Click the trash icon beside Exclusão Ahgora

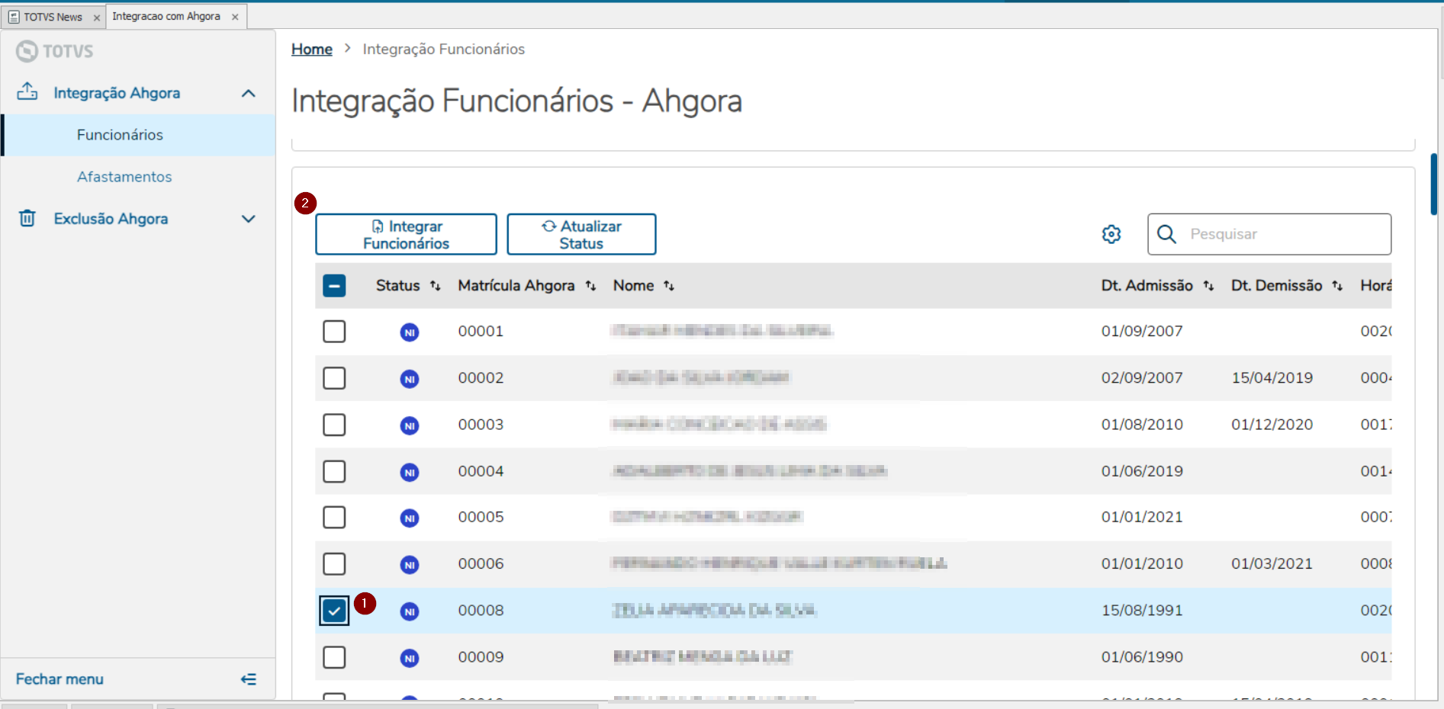pos(27,219)
